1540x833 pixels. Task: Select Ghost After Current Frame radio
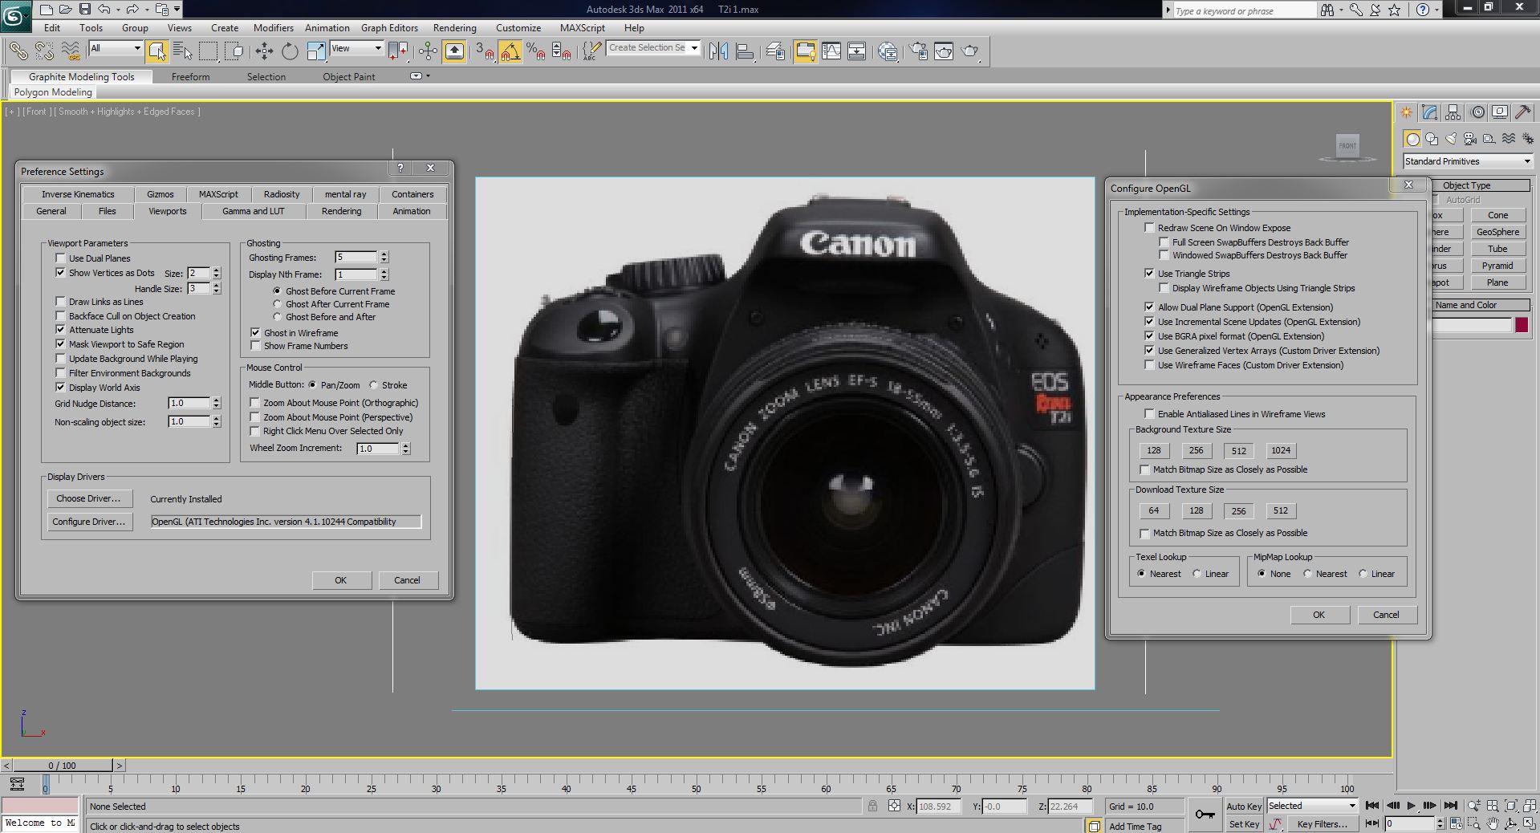coord(278,304)
